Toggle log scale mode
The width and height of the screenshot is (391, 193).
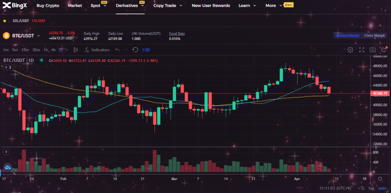pos(371,188)
